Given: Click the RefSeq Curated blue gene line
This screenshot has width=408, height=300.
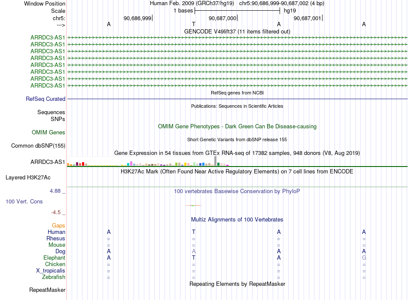Looking at the screenshot, I should point(237,99).
